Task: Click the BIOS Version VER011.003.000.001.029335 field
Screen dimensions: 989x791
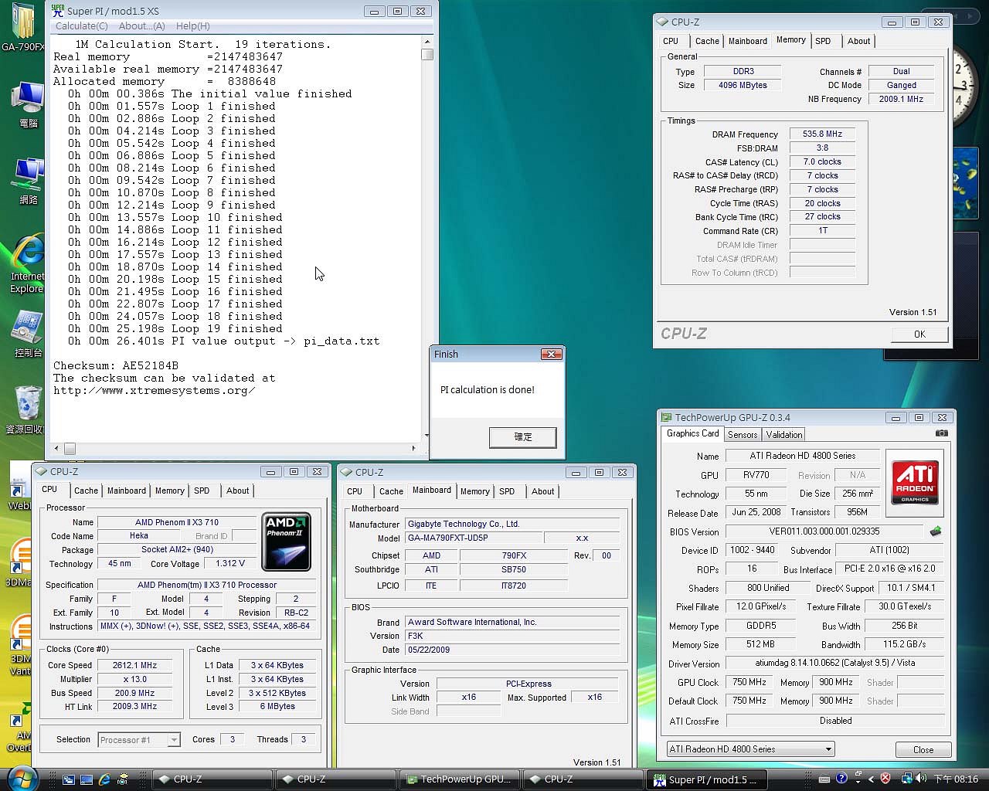Action: point(824,531)
